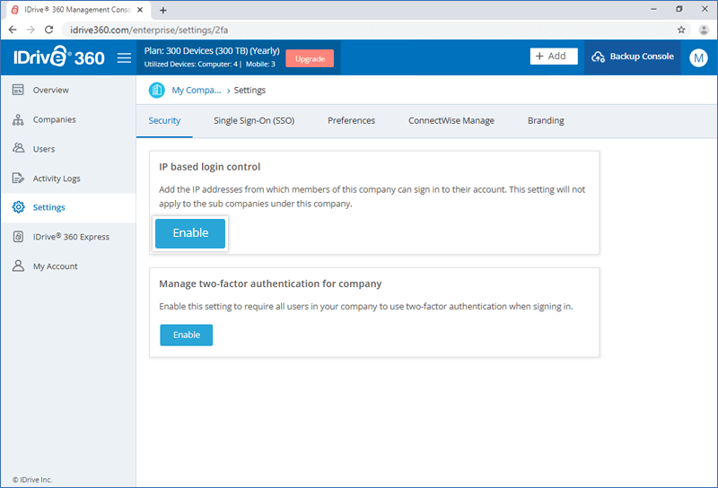Reload the browser page
The height and width of the screenshot is (488, 718).
(x=49, y=30)
